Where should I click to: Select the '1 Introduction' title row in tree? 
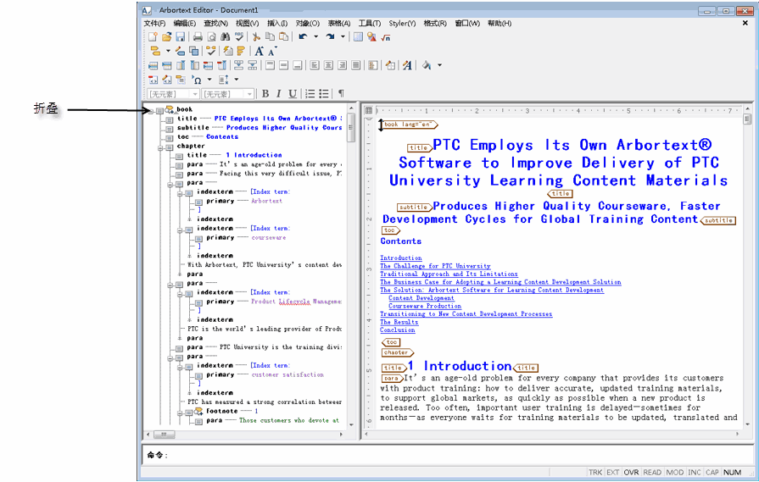(229, 155)
